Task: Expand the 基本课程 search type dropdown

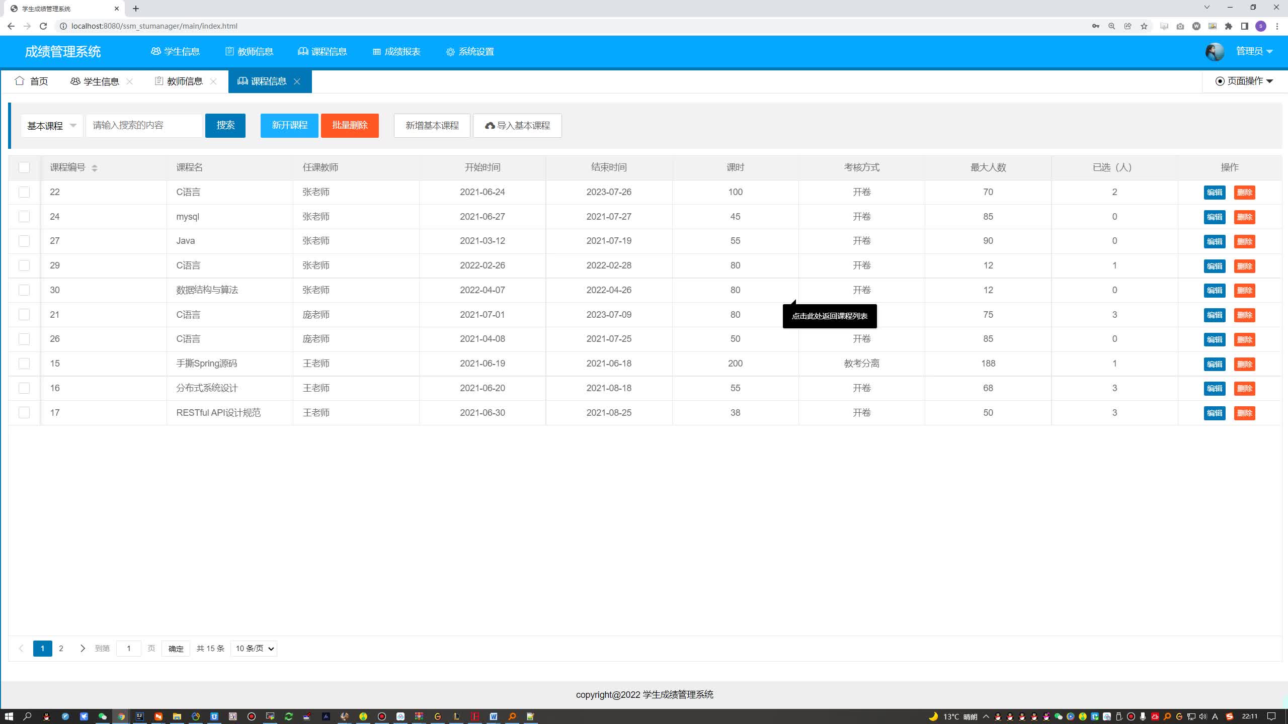Action: [x=52, y=126]
